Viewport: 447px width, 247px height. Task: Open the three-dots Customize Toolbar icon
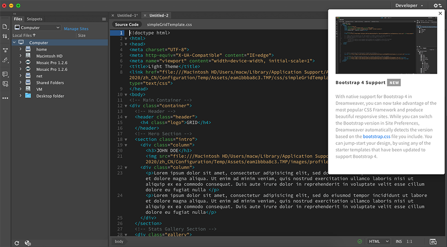tap(5, 98)
